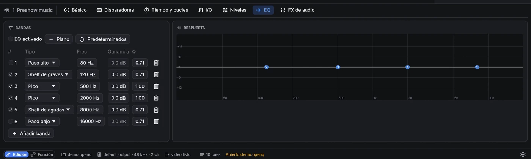Delete EQ band 5 with its trash icon
531x159 pixels.
pos(156,110)
